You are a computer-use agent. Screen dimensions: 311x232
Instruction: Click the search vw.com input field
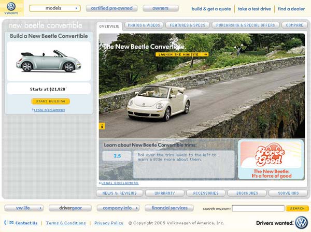point(258,208)
